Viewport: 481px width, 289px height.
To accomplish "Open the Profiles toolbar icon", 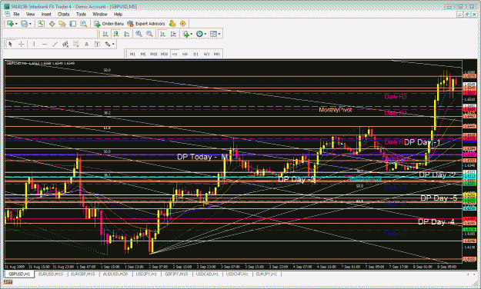I will pos(24,24).
